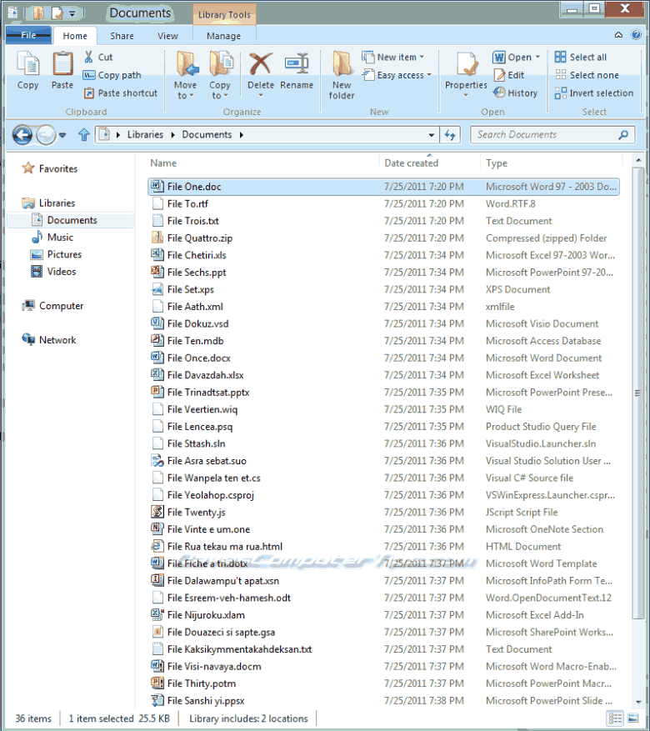Click the File Sechs.ppt PowerPoint icon
Screen dimensions: 650x731
pyautogui.click(x=157, y=272)
